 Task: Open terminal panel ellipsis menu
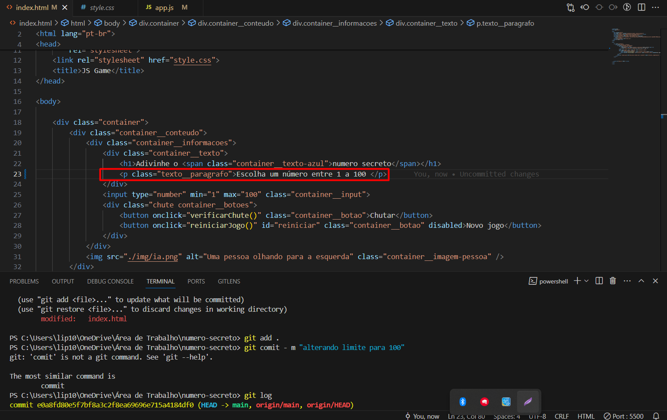[627, 281]
